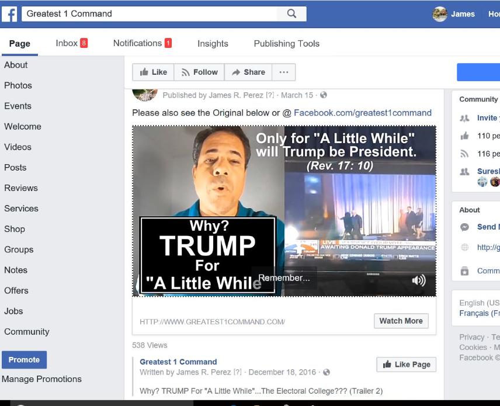Switch to the Page tab
The image size is (500, 406).
tap(20, 44)
